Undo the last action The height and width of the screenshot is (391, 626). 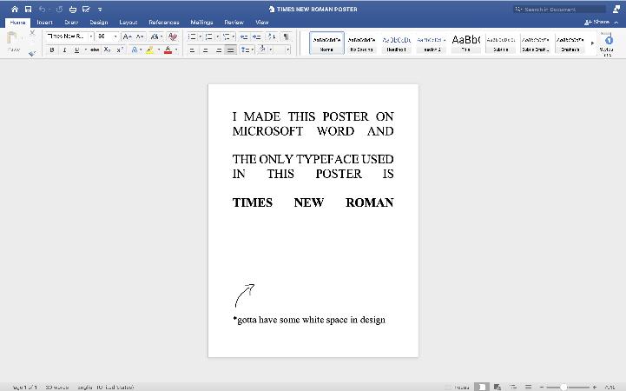click(42, 9)
